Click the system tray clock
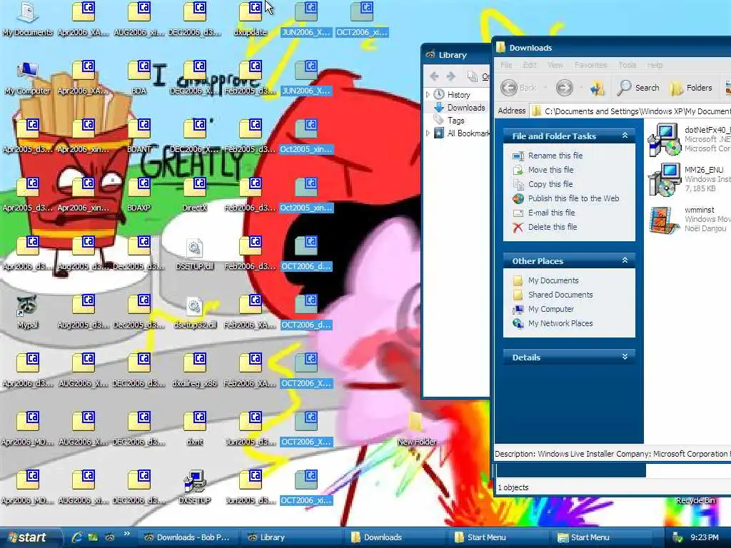Viewport: 731px width, 548px height. click(704, 538)
